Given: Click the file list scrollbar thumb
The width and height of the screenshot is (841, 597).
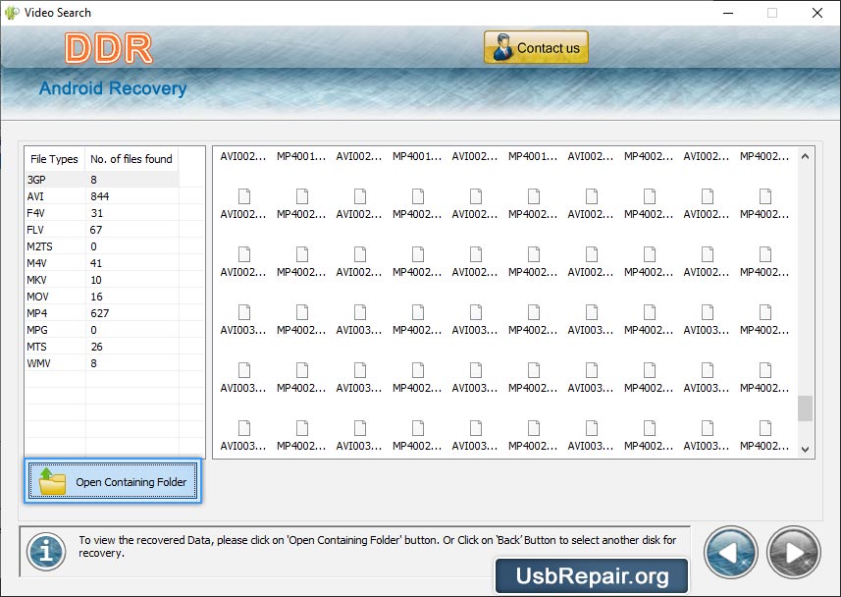Looking at the screenshot, I should click(x=805, y=408).
